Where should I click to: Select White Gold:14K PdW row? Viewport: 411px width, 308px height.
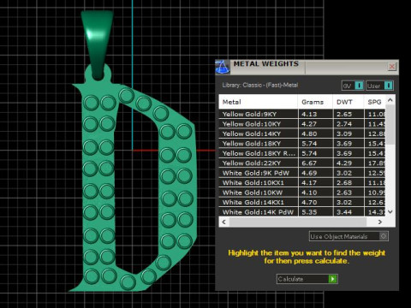coord(302,212)
